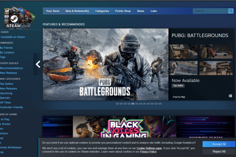Click the Now Available text
This screenshot has width=236, height=157.
pos(186,80)
